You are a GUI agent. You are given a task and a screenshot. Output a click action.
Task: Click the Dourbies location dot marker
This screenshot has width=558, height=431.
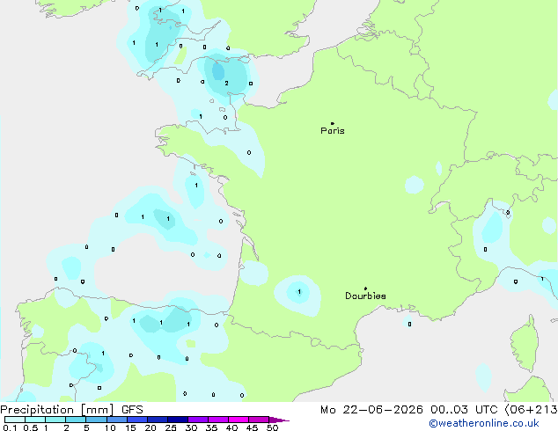(365, 289)
